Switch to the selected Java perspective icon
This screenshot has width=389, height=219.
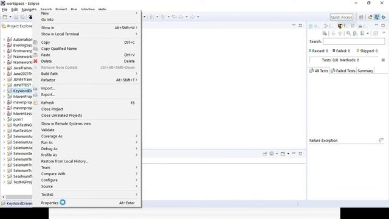click(377, 17)
